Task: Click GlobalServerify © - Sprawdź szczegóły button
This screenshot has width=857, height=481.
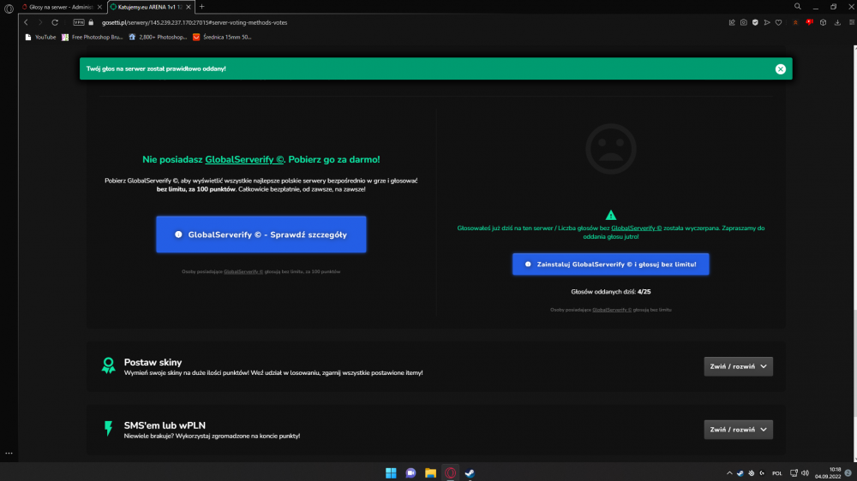Action: click(x=261, y=235)
